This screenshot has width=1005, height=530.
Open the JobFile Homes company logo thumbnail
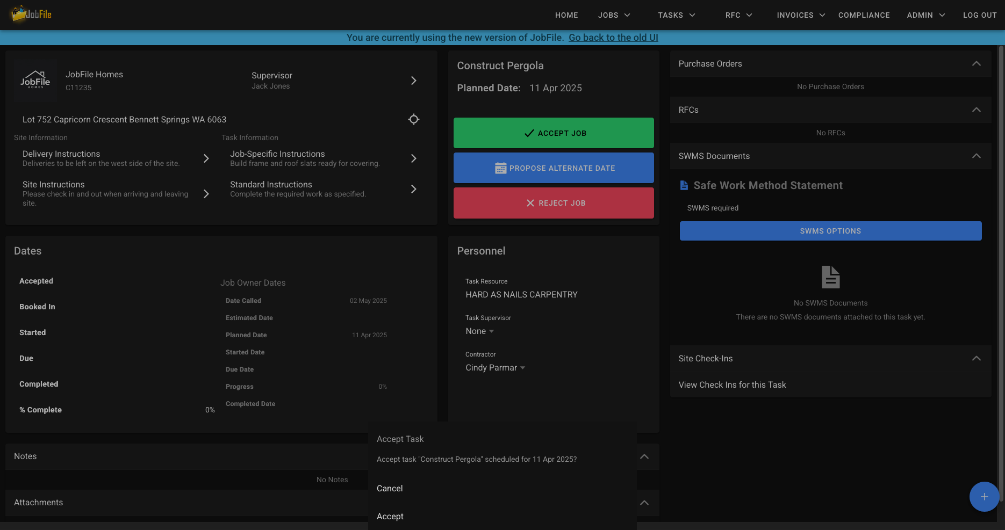tap(35, 81)
